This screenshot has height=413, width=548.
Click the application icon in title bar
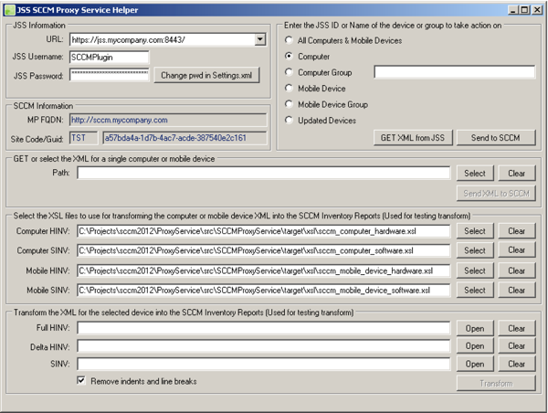click(x=9, y=10)
